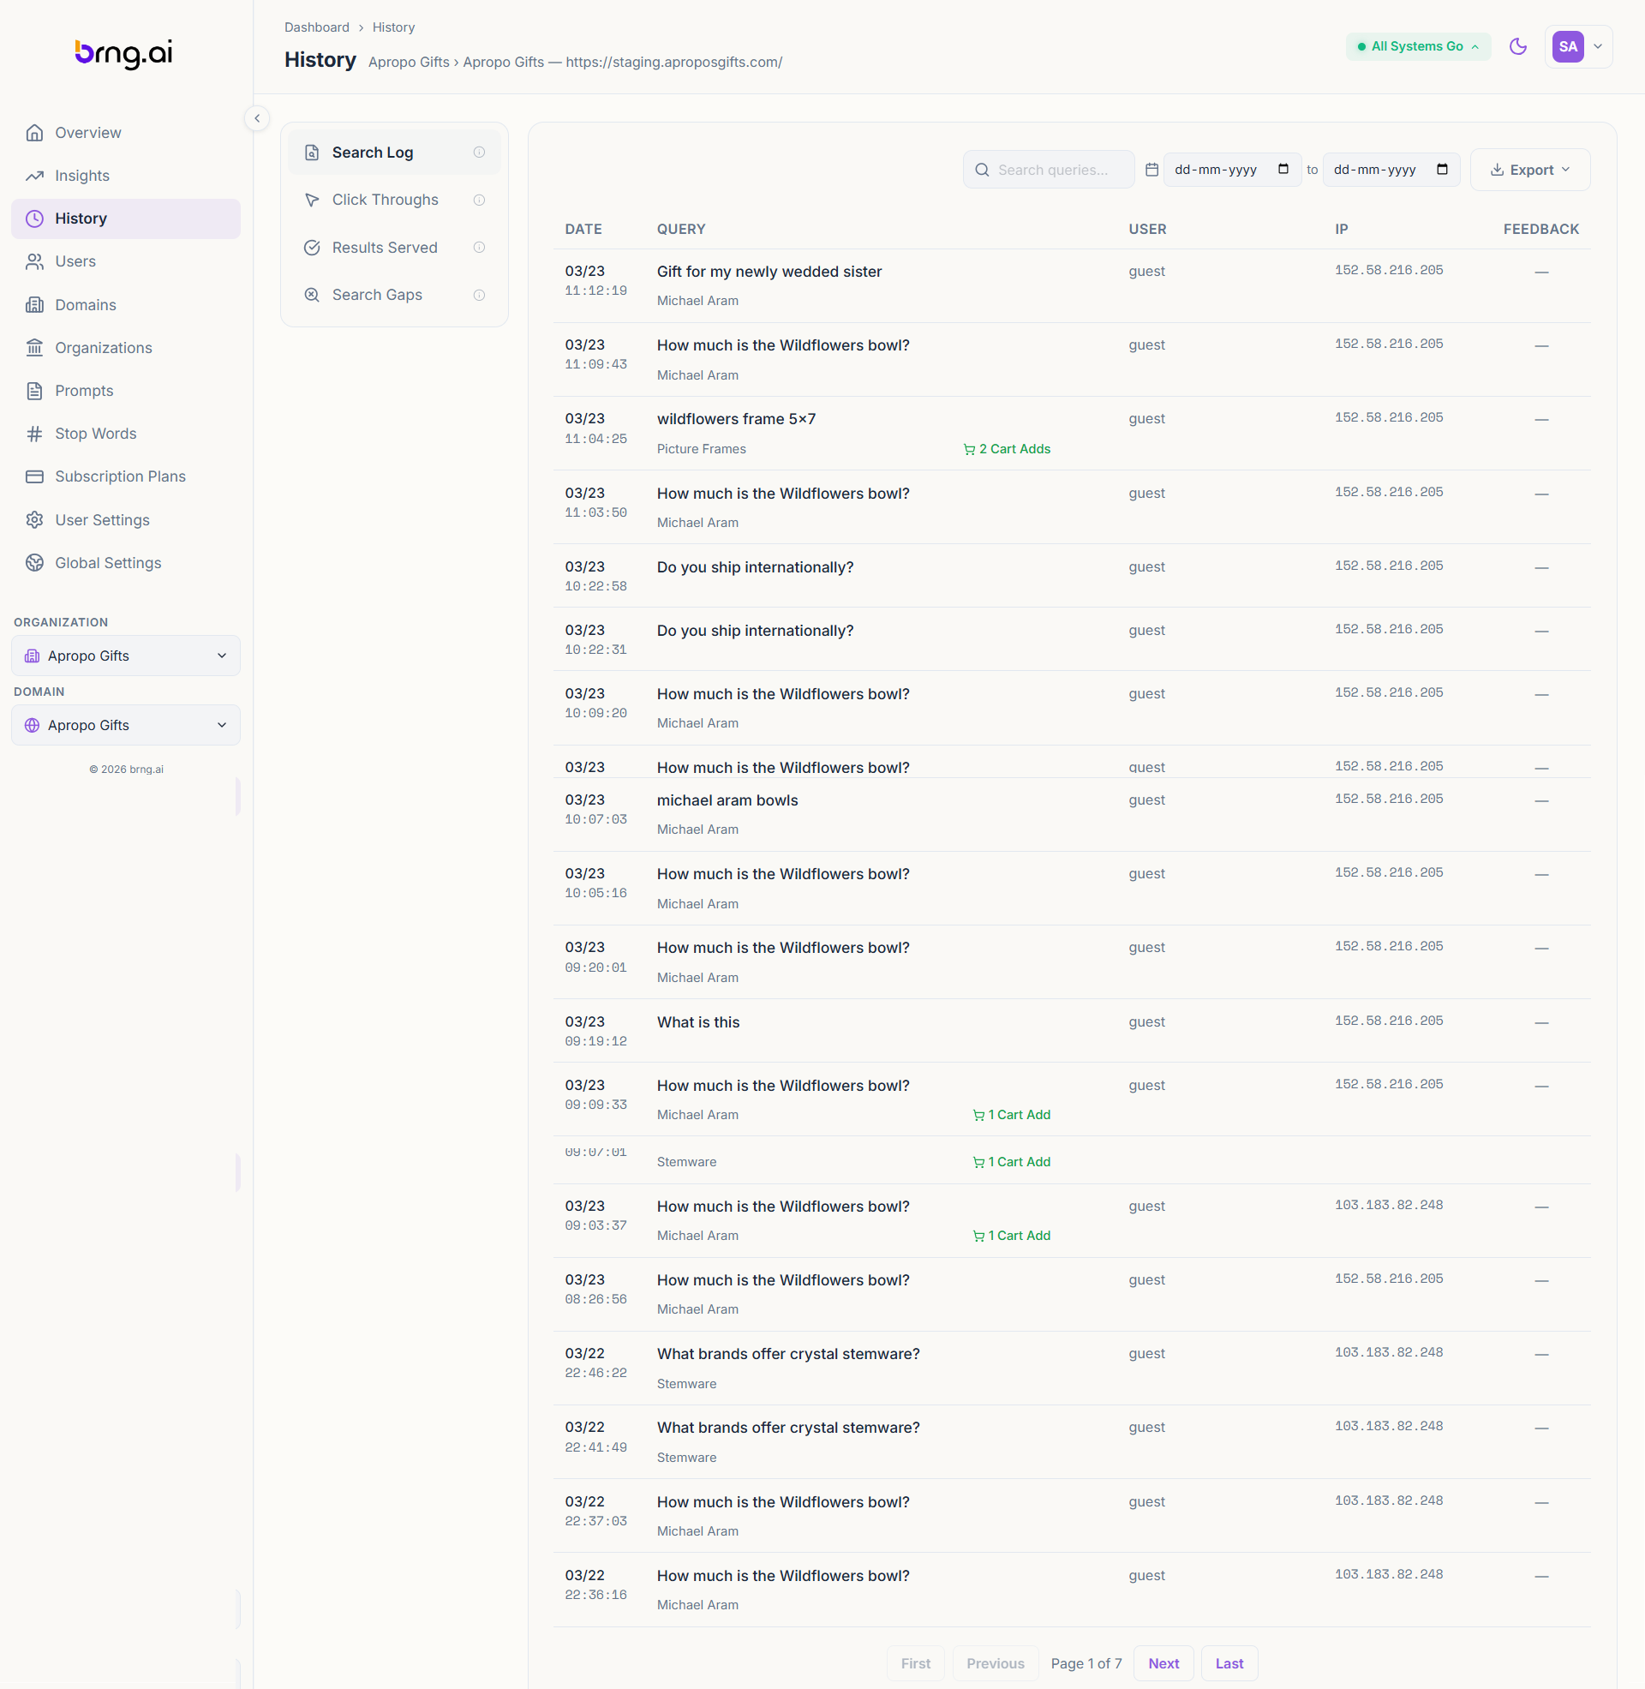
Task: Click the User Settings gear icon
Action: coord(34,520)
